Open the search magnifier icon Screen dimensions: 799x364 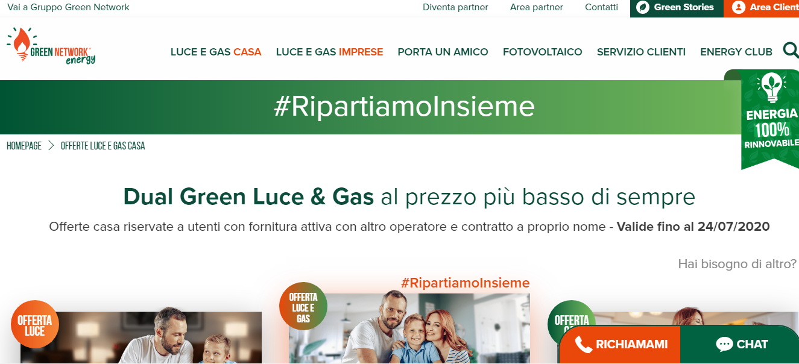click(791, 50)
